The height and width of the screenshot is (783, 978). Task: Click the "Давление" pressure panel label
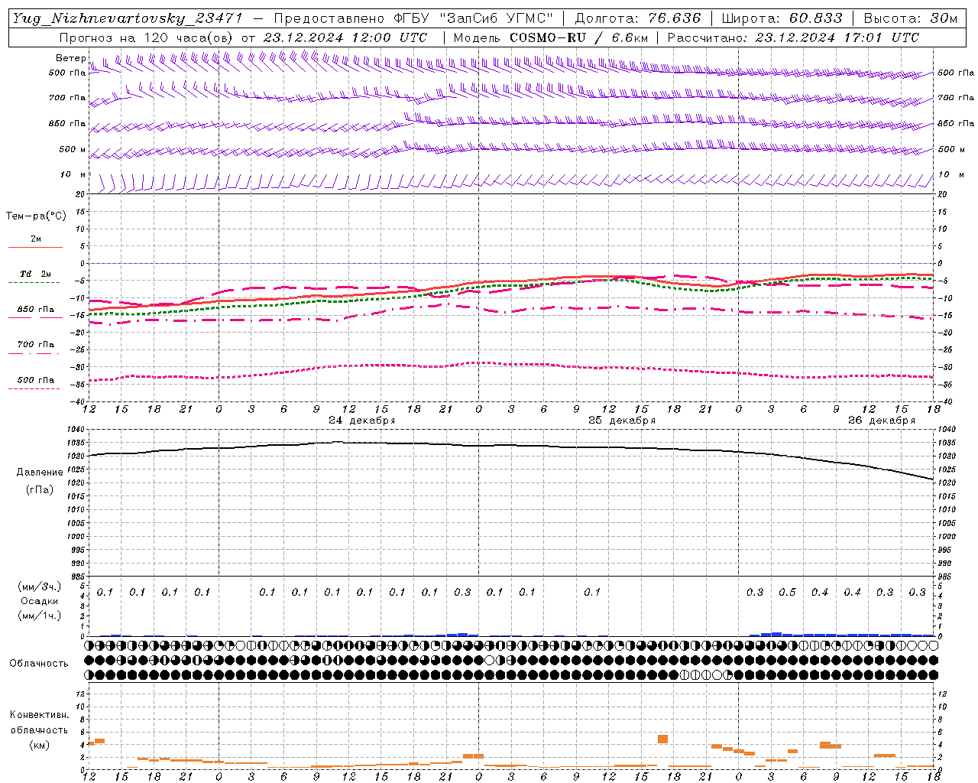coord(40,473)
